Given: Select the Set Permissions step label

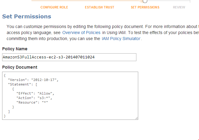Looking at the screenshot, I should (145, 7).
